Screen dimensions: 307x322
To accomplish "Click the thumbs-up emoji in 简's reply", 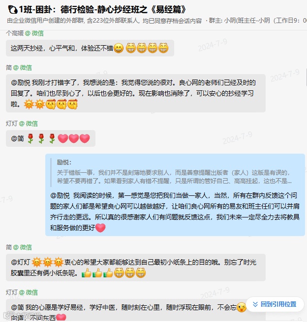I will [87, 273].
